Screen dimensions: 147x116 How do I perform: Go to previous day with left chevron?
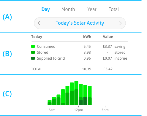click(x=39, y=23)
